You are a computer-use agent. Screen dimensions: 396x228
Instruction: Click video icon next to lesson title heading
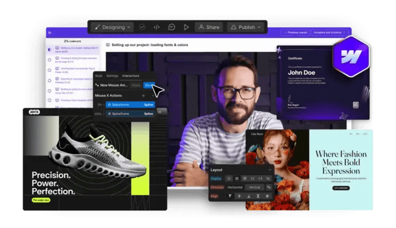point(108,45)
